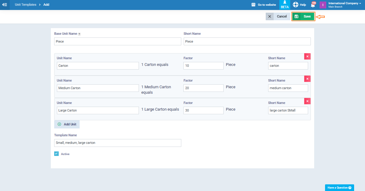Click the Large Carton Short Name field
The image size is (365, 191).
click(288, 111)
